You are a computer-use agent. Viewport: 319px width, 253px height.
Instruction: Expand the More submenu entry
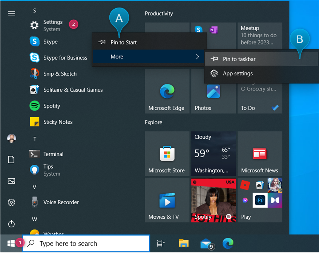(149, 57)
